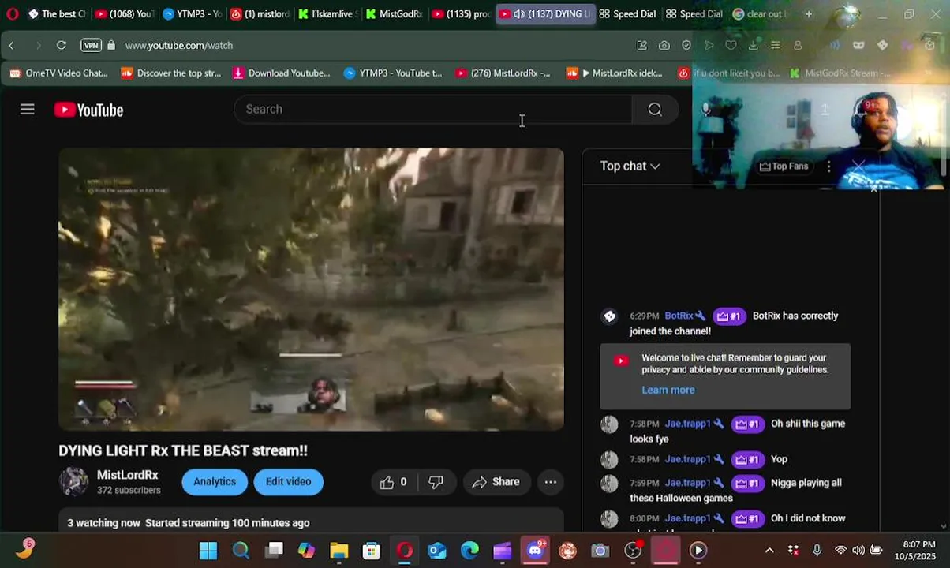Screen dimensions: 950x568
Task: Open MistLordRx channel avatar
Action: coord(73,482)
